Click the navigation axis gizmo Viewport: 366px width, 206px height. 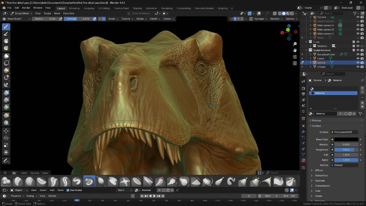pos(289,32)
